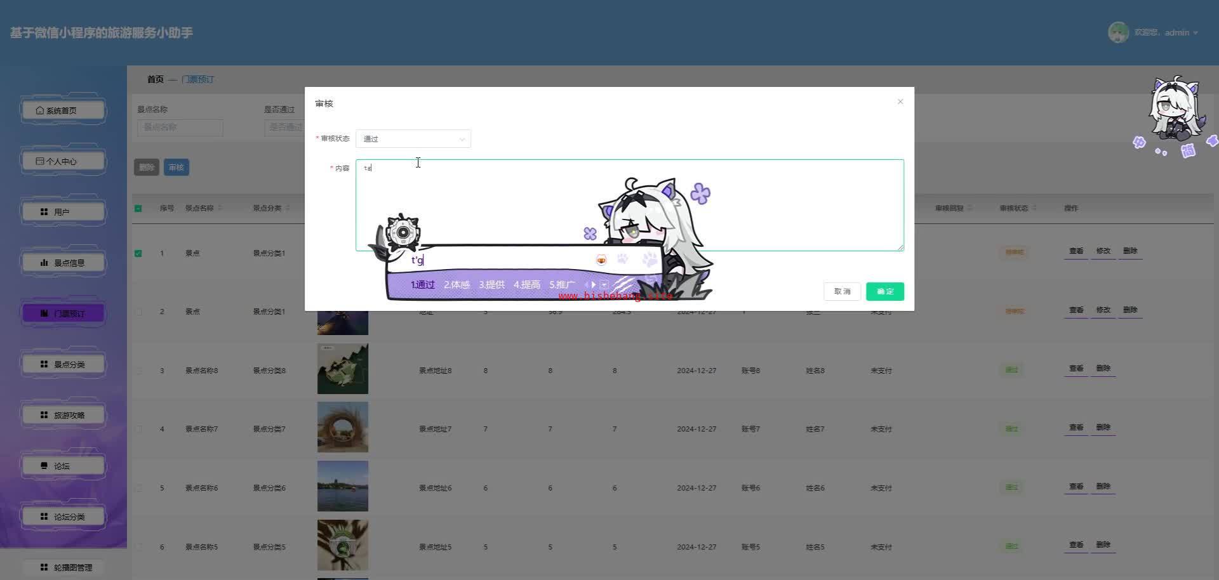The image size is (1219, 580).
Task: Go to previous IME candidate page arrow
Action: 587,285
